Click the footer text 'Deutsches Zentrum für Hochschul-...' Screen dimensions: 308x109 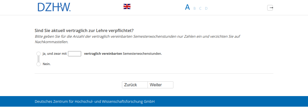(x=95, y=102)
